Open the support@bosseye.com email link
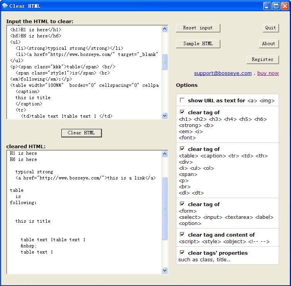The width and height of the screenshot is (291, 286). click(x=223, y=73)
